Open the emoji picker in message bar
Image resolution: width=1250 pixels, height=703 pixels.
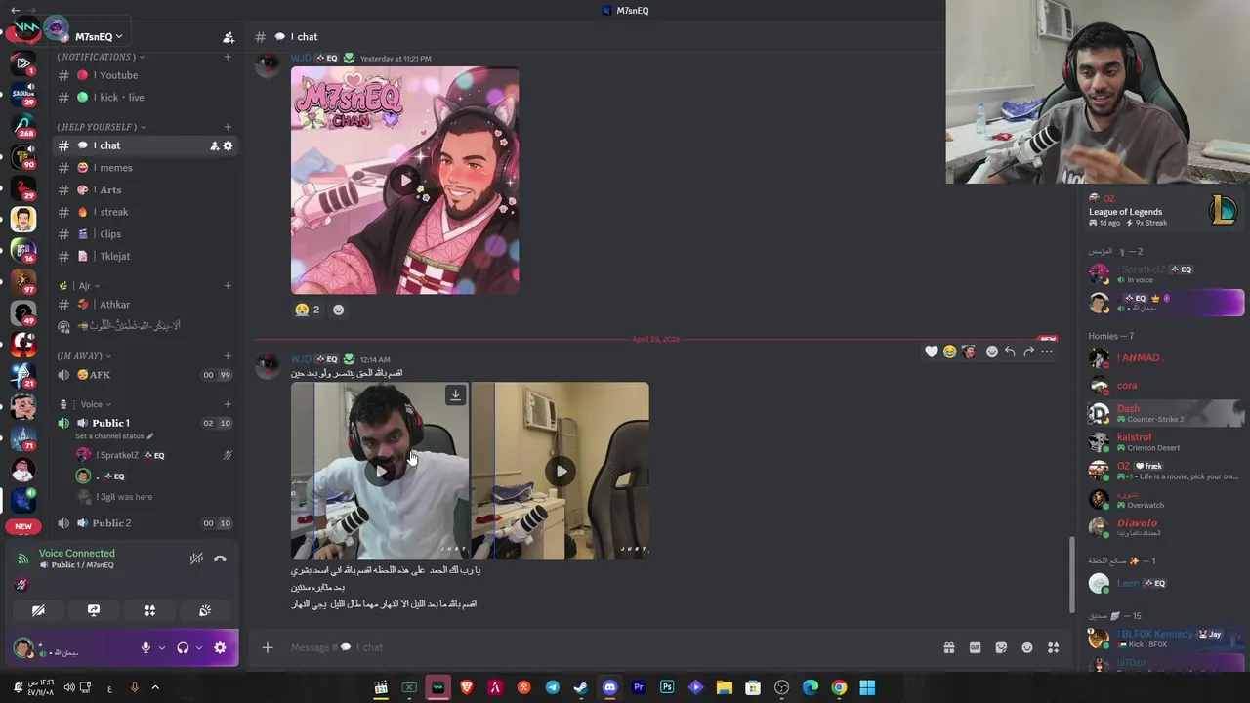[x=1027, y=647]
